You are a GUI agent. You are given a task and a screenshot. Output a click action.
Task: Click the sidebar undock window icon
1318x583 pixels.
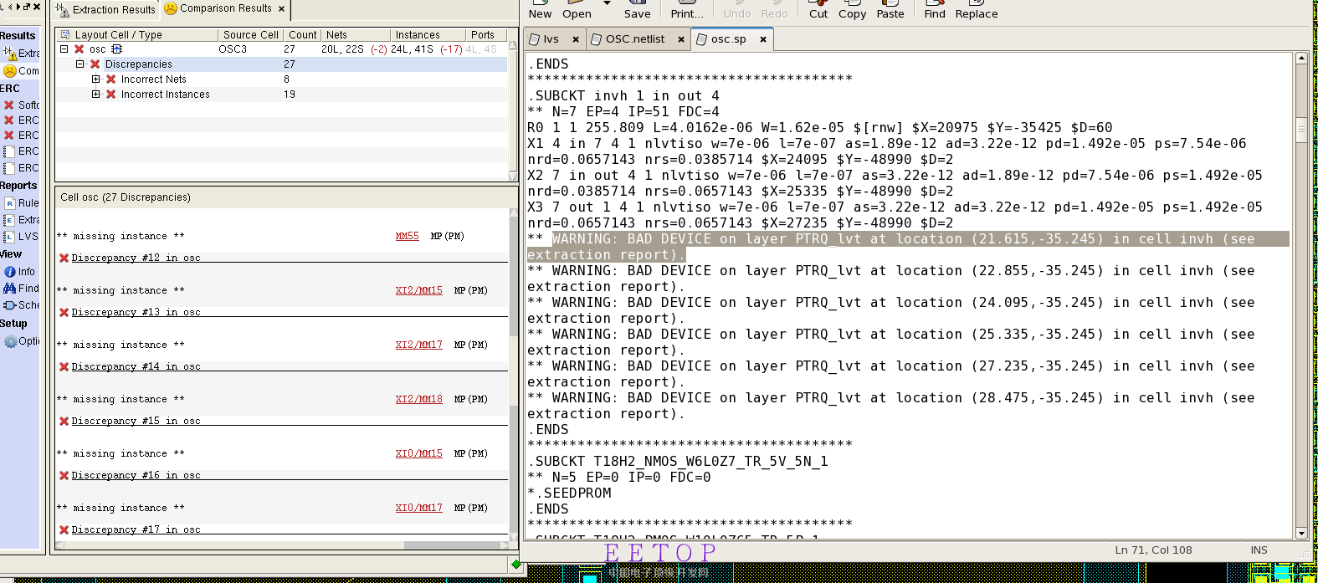coord(27,7)
